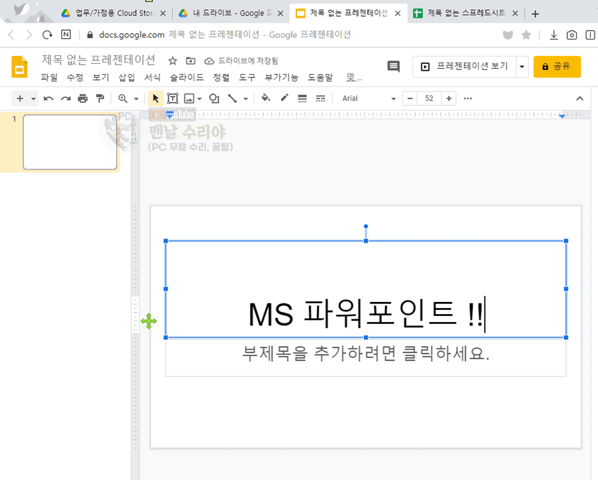Click the rotation handle above title box

(x=366, y=226)
